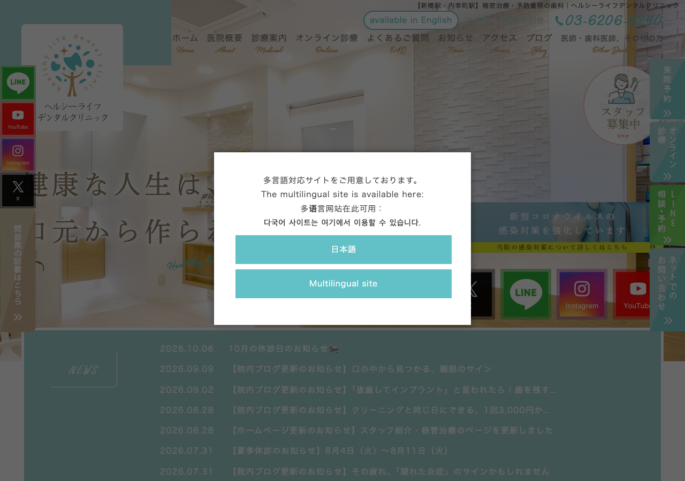
Task: Open news 夏季休診のお知らせ 8月4日～8月11日
Action: (340, 451)
